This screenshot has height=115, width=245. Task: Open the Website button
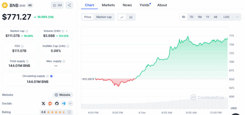63,95
